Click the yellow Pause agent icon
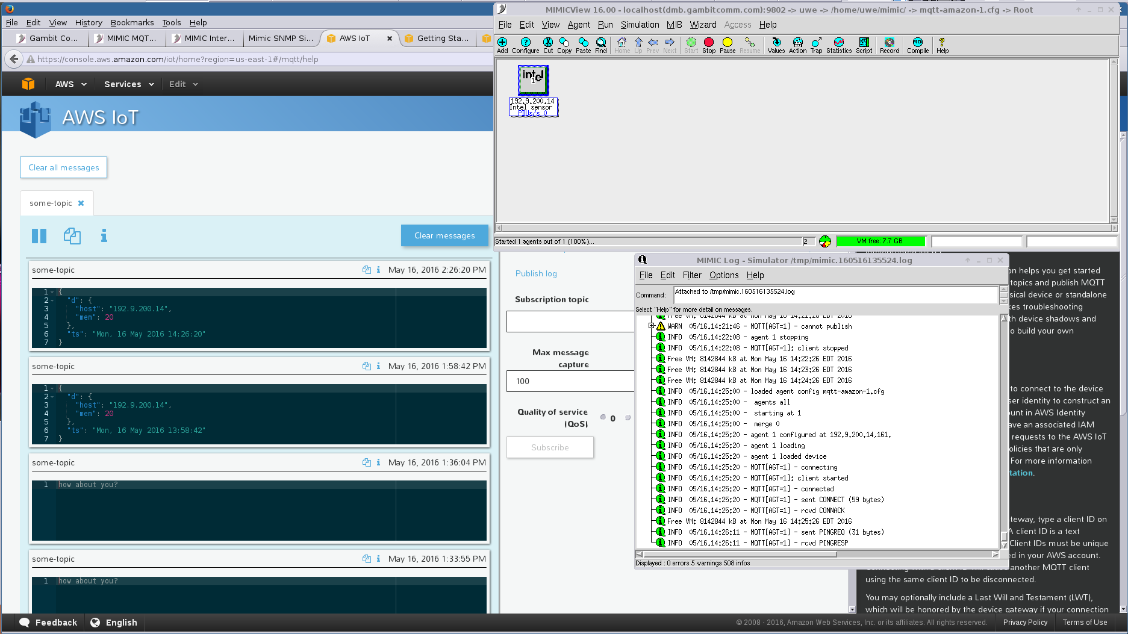Image resolution: width=1128 pixels, height=634 pixels. pyautogui.click(x=727, y=45)
